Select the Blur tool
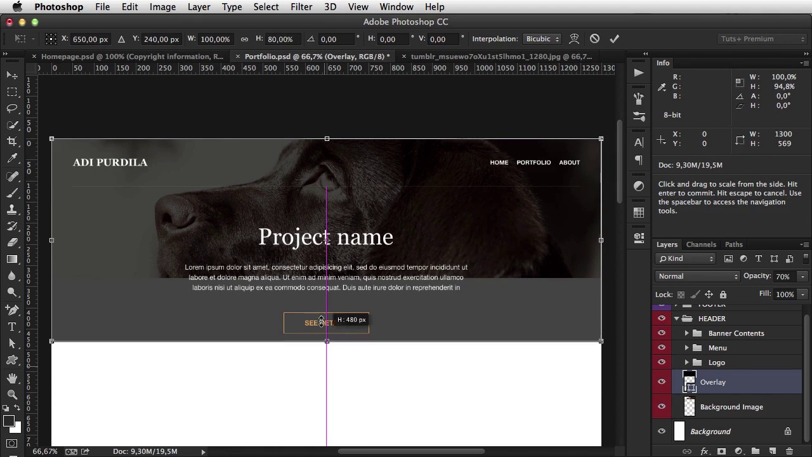The width and height of the screenshot is (812, 457). click(12, 275)
